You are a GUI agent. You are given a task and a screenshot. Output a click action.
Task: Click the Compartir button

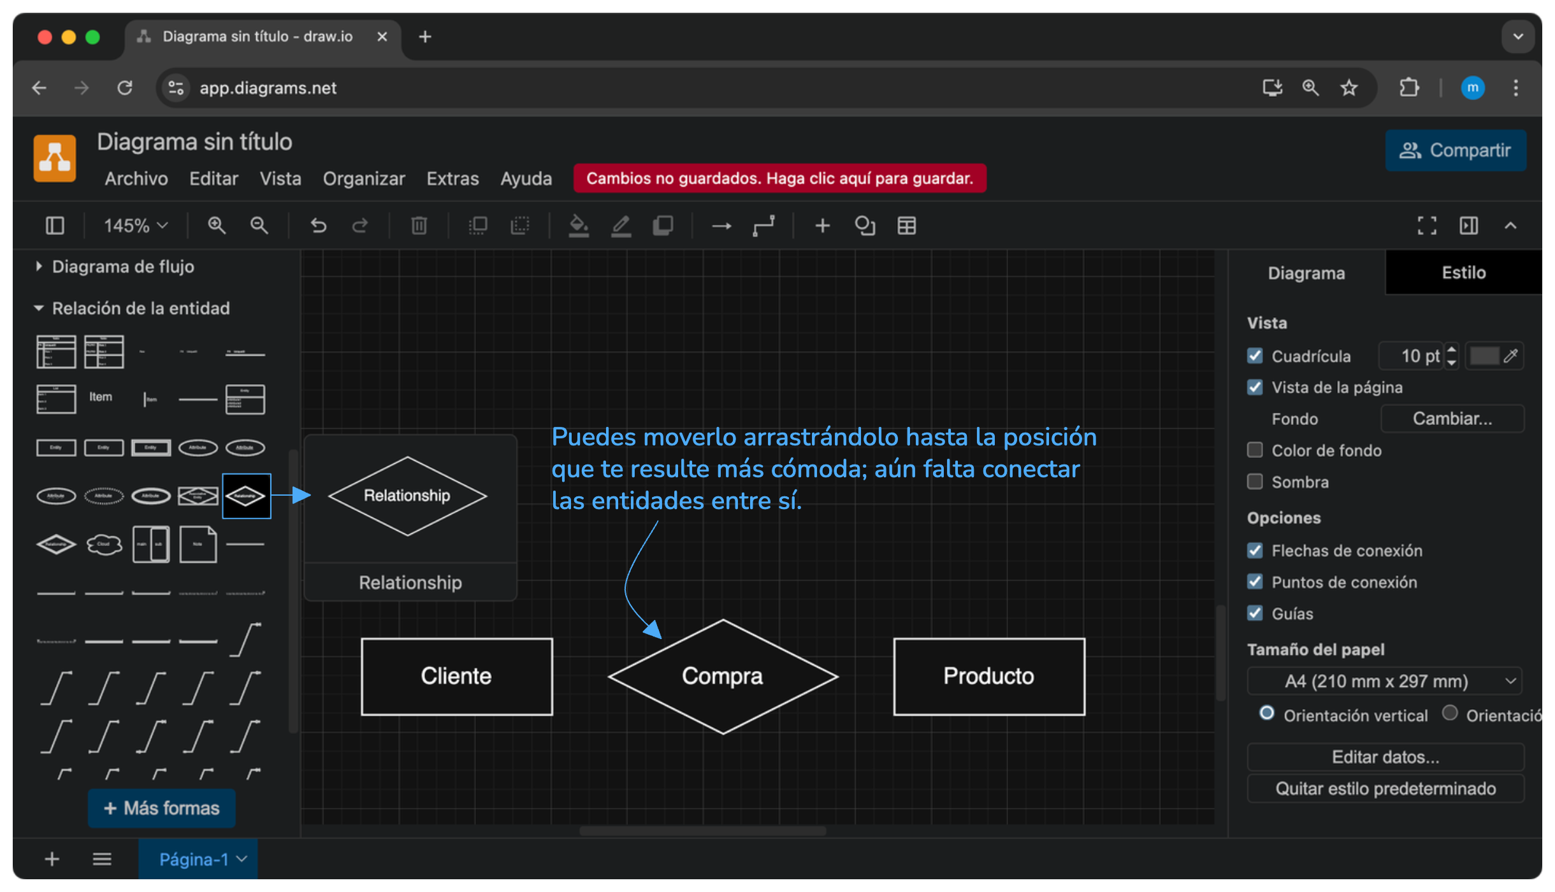pos(1455,150)
